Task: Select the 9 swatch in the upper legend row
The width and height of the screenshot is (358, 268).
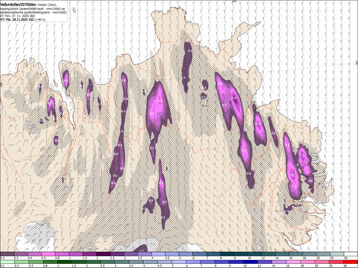Action: coord(241,254)
